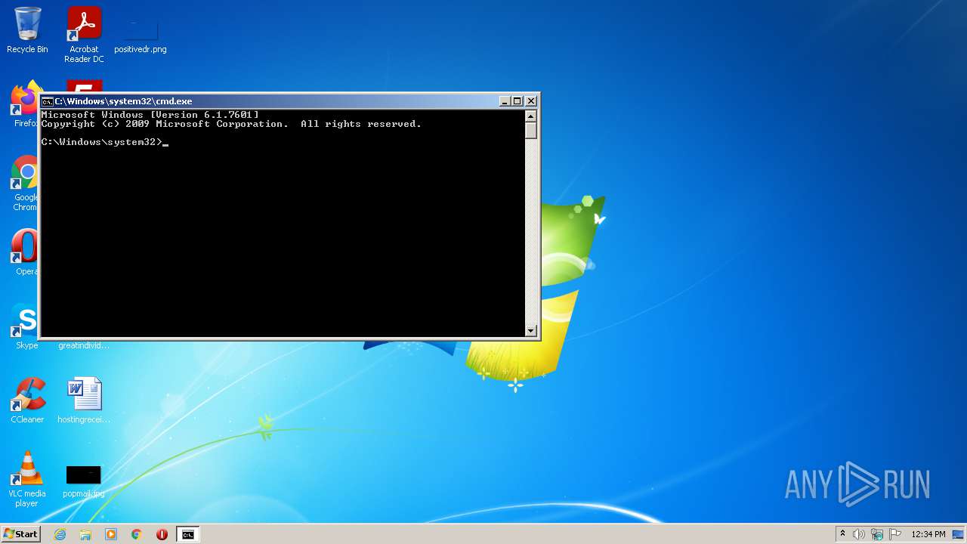
Task: Launch Opera from the taskbar
Action: [x=162, y=534]
